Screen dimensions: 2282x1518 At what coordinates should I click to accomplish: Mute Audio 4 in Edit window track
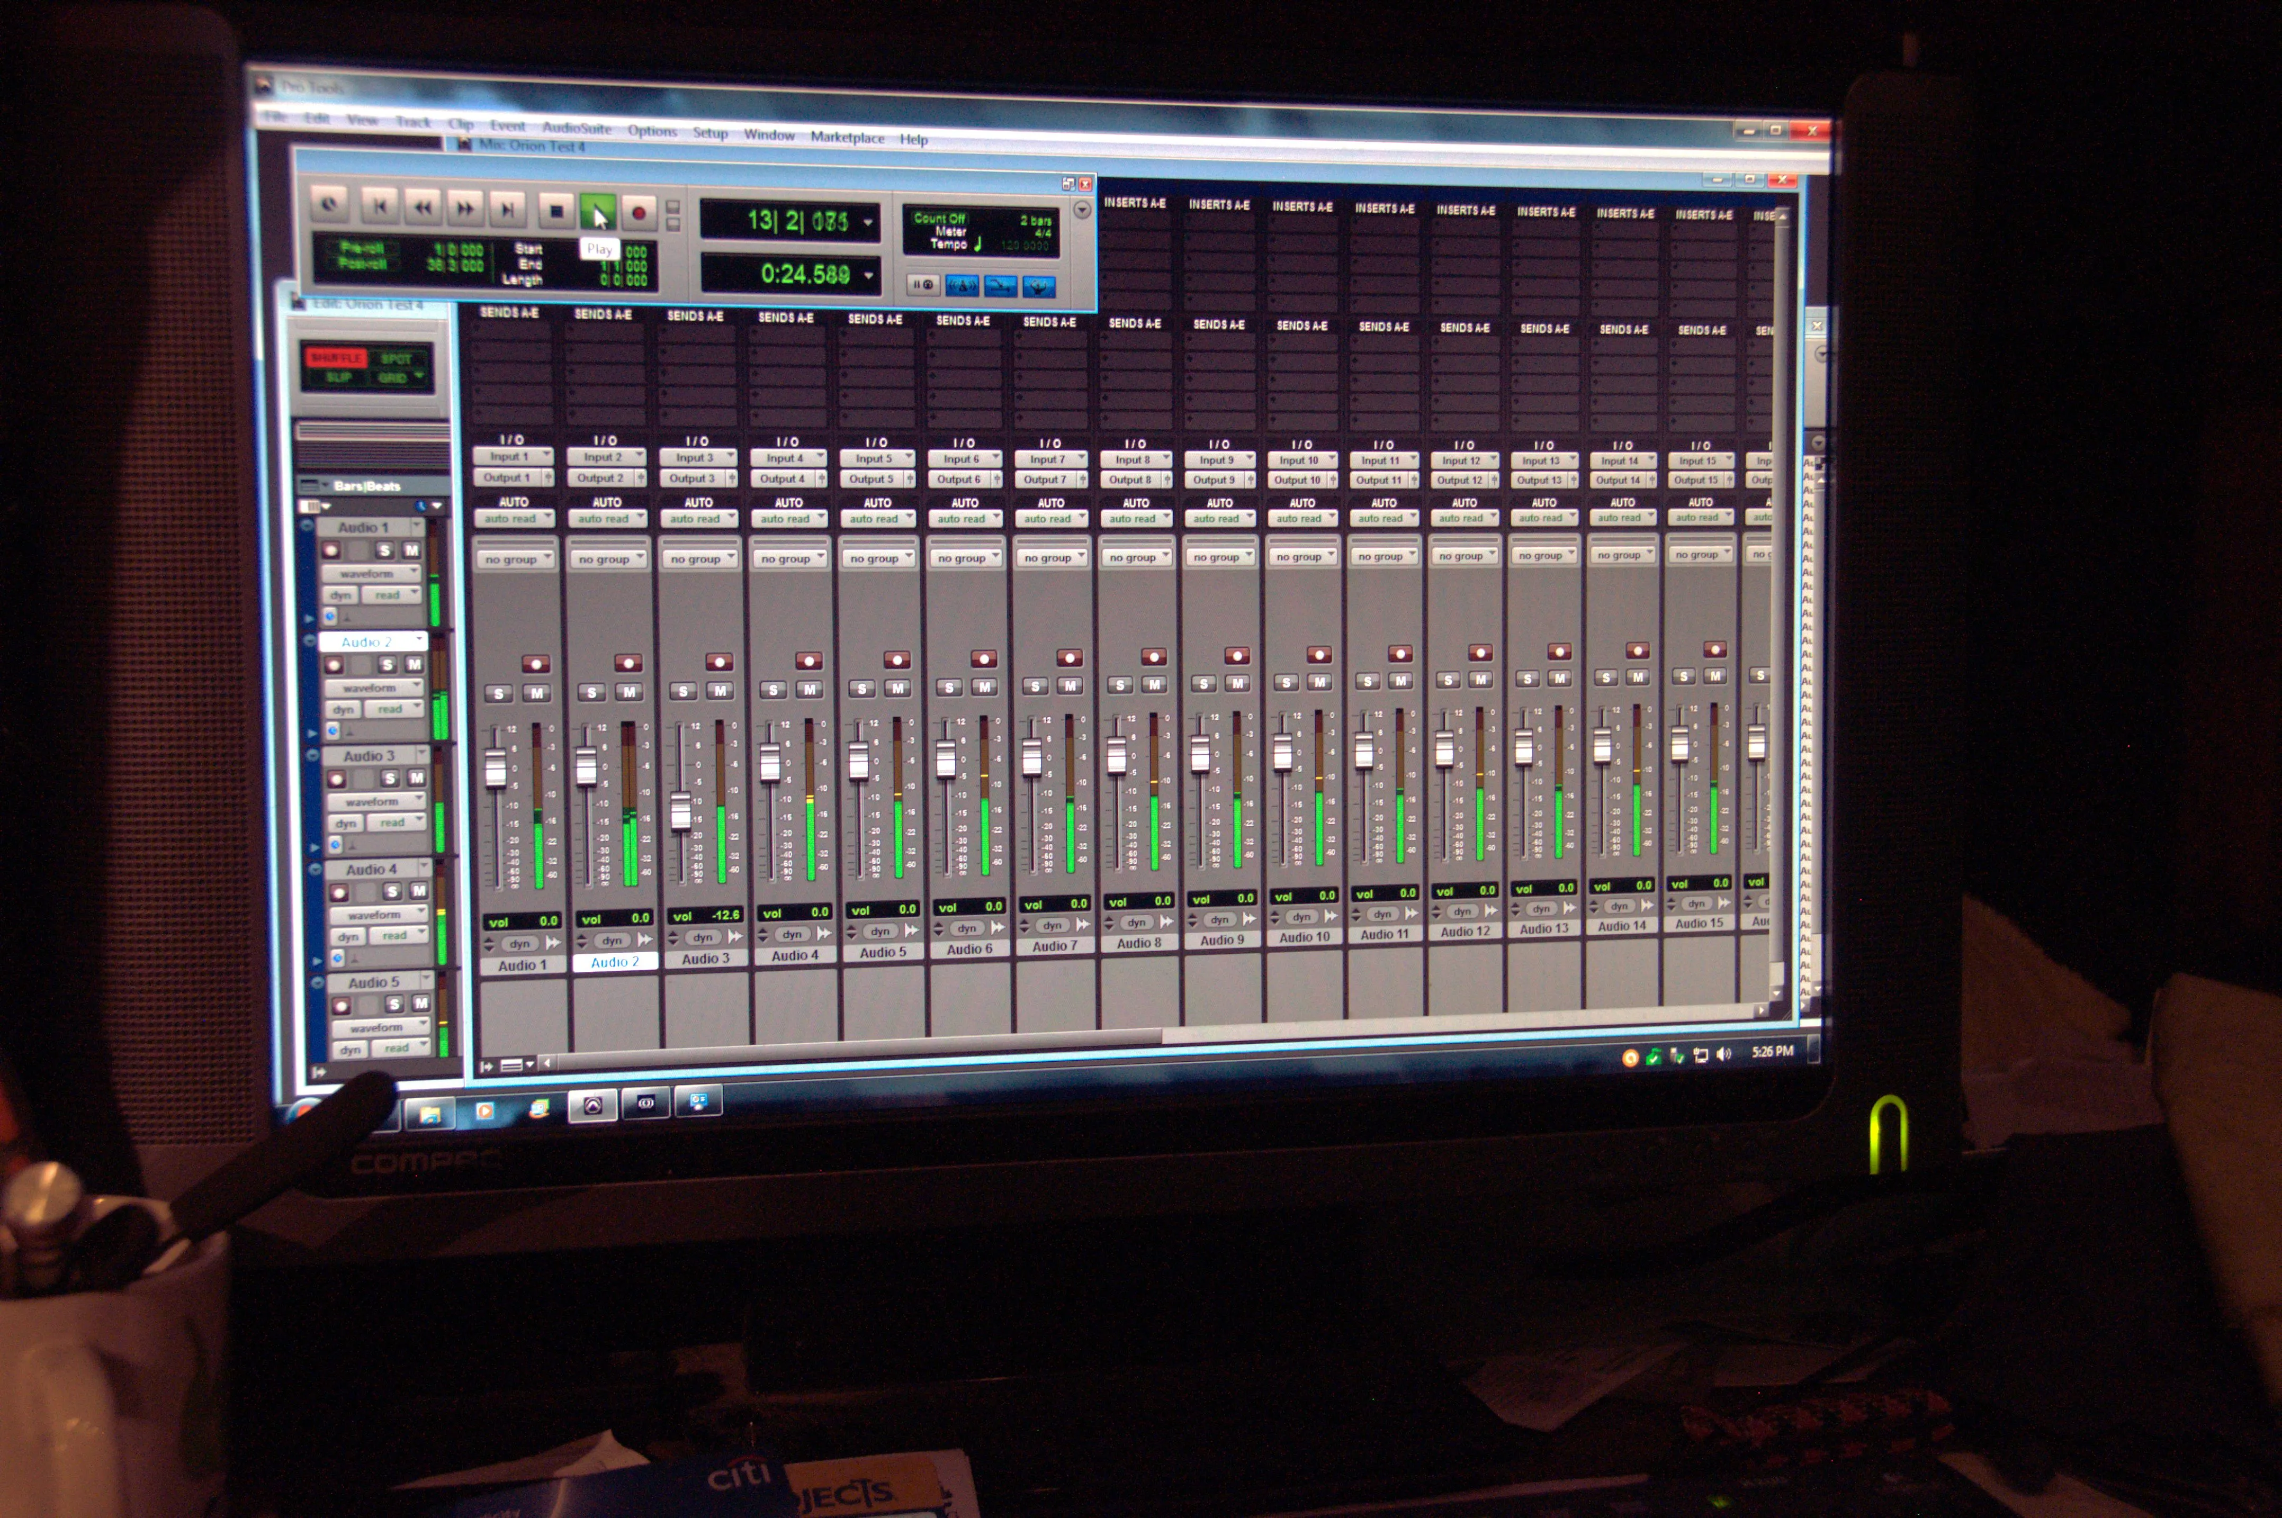(x=418, y=891)
